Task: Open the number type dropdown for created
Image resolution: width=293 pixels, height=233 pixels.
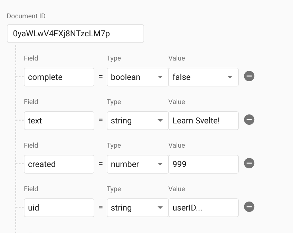Action: (138, 164)
